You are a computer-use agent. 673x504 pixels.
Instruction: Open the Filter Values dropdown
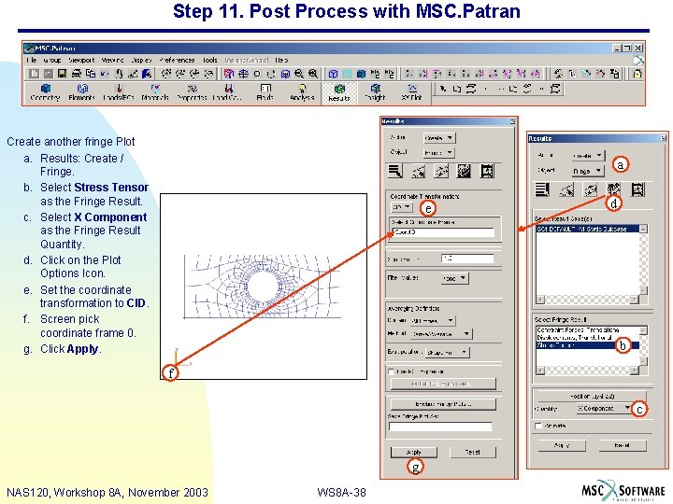(x=455, y=278)
